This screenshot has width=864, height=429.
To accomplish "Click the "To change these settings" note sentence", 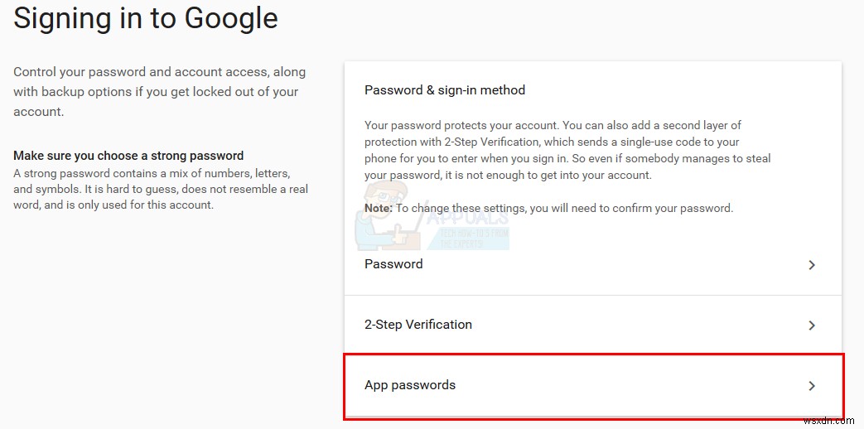I will coord(564,208).
